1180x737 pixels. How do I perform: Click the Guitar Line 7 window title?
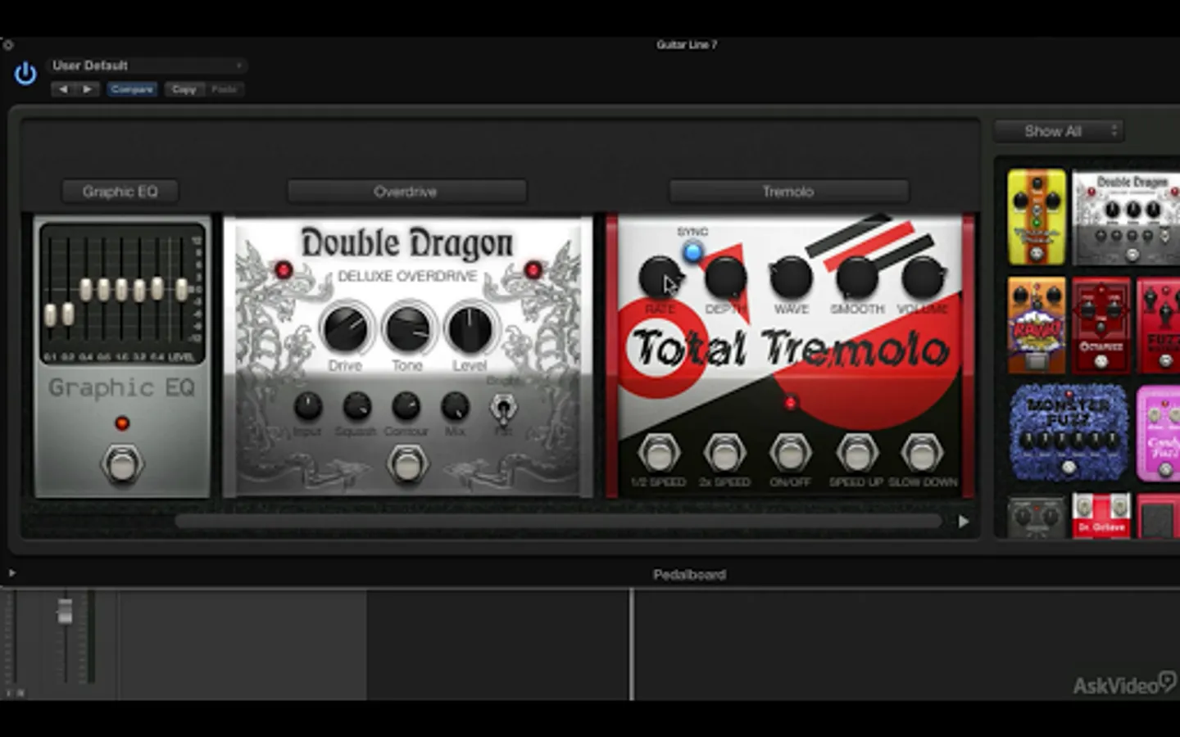pos(687,45)
